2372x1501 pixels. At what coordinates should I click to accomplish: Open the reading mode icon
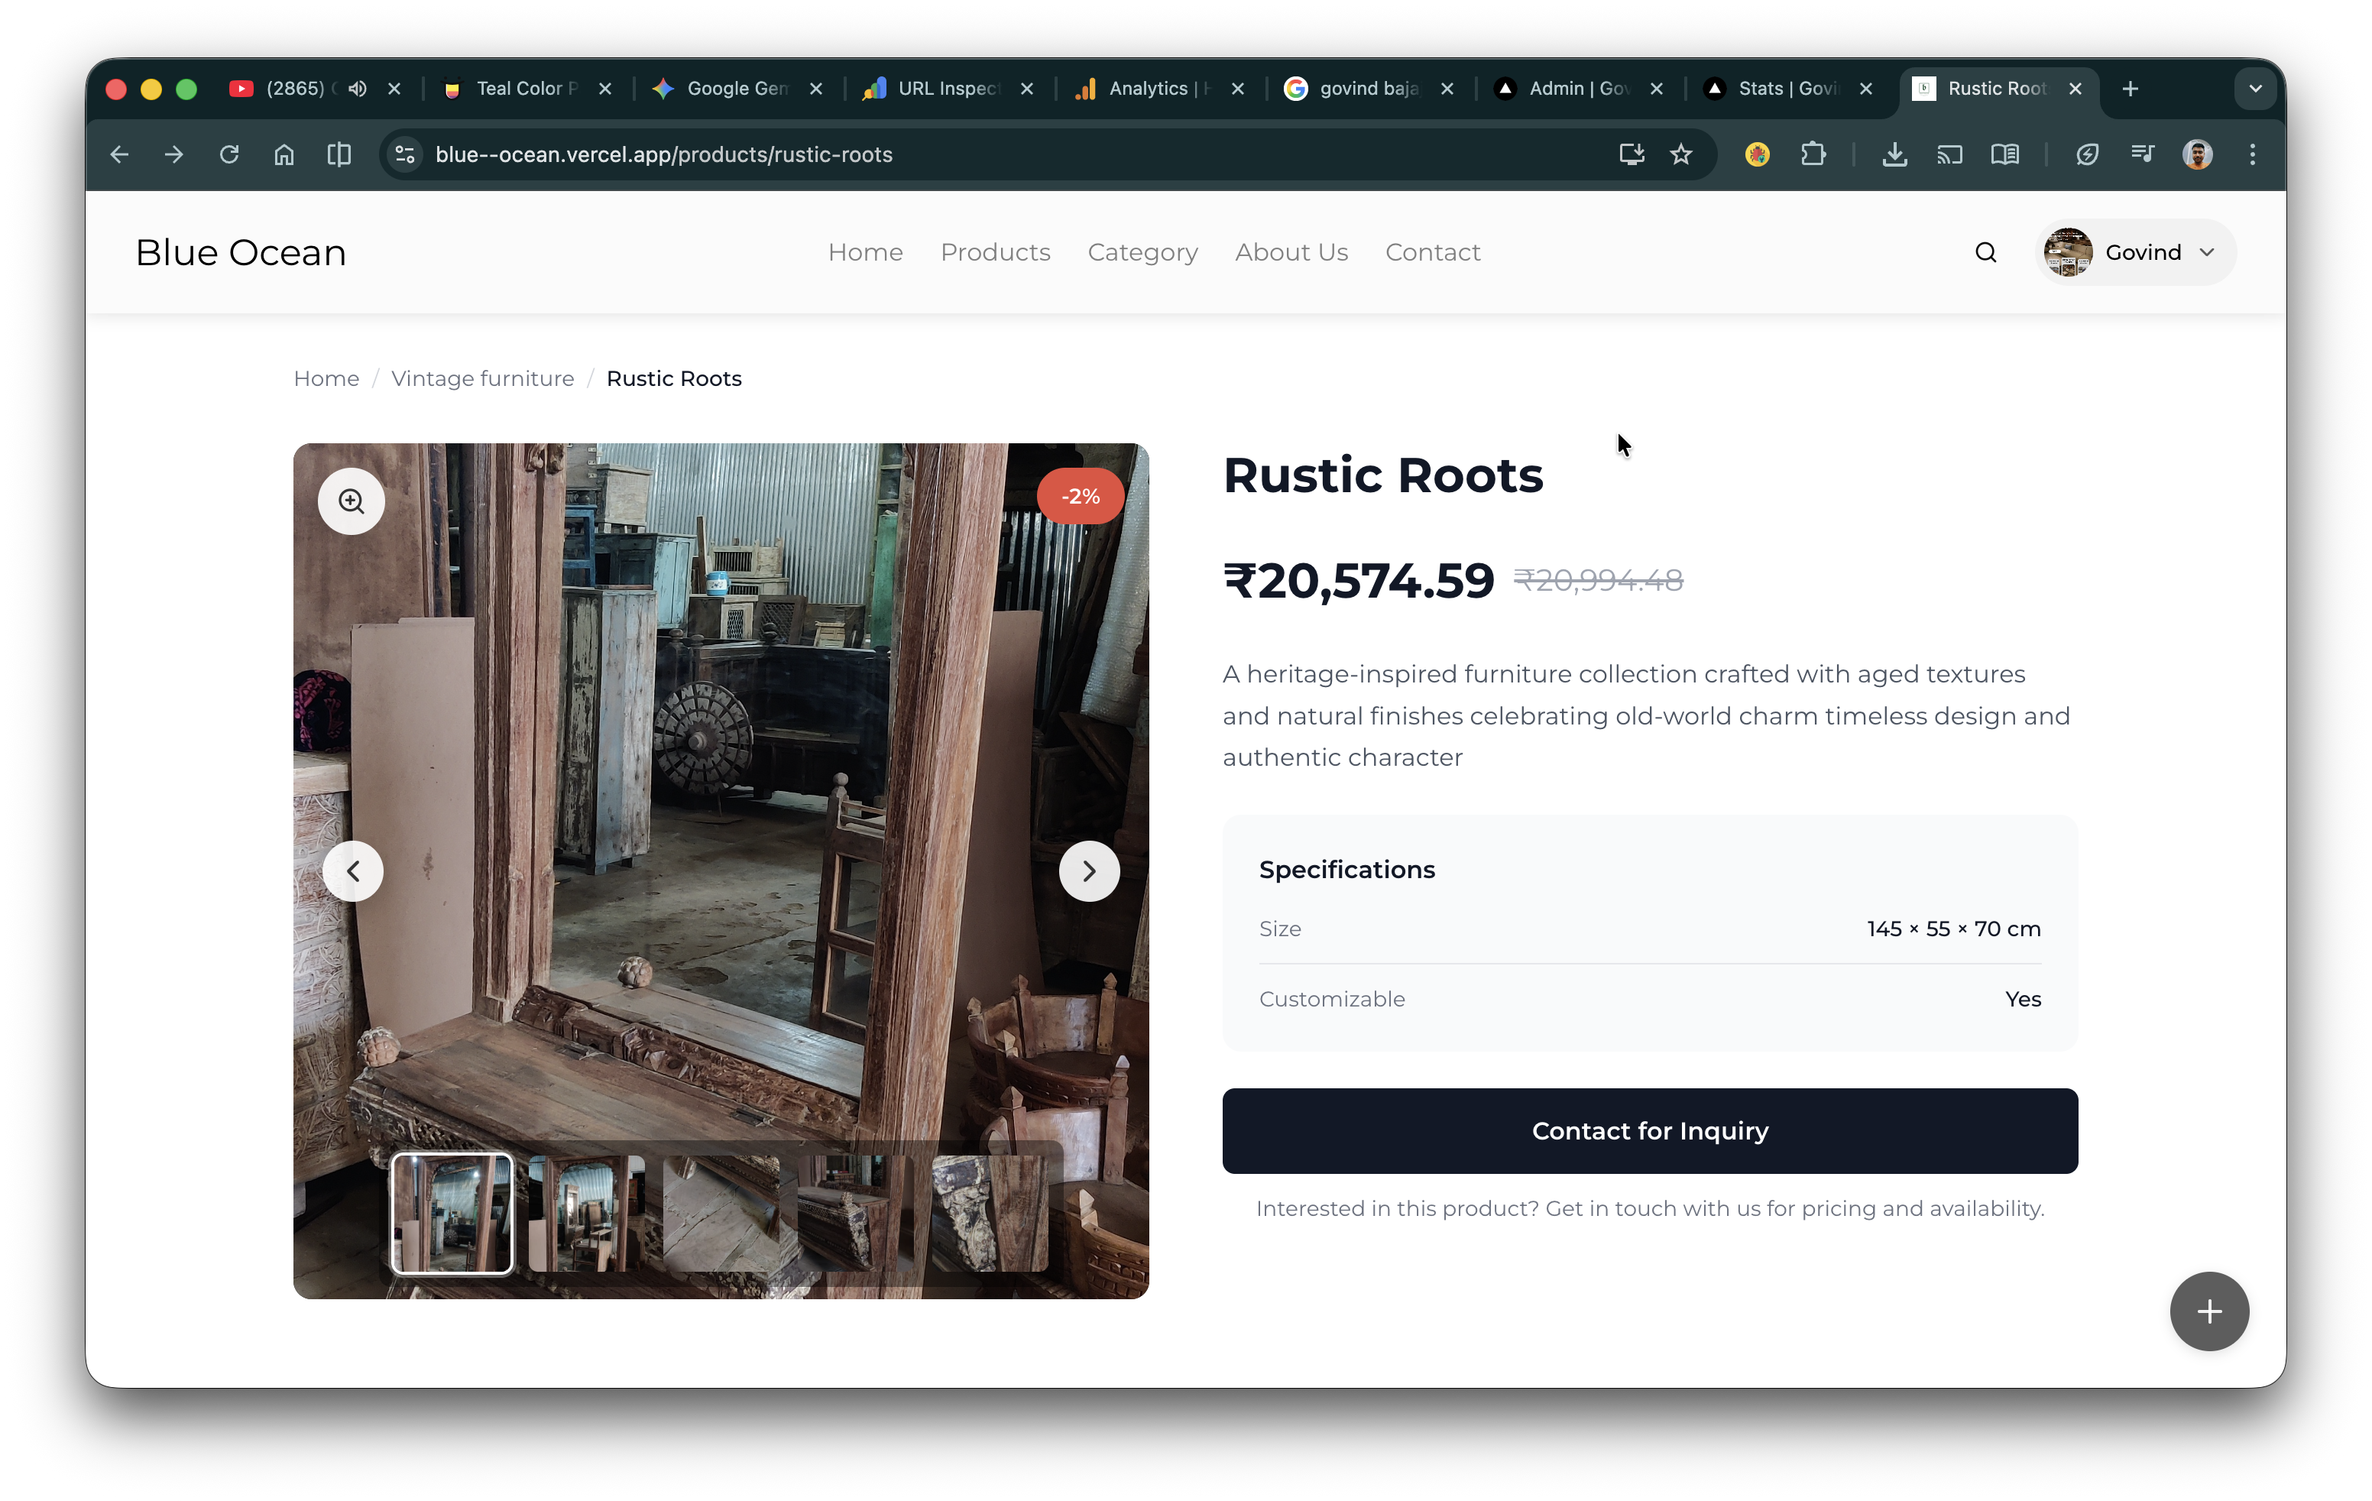2004,154
